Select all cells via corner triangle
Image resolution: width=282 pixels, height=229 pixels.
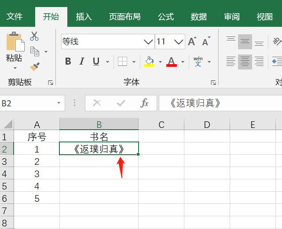pos(8,124)
